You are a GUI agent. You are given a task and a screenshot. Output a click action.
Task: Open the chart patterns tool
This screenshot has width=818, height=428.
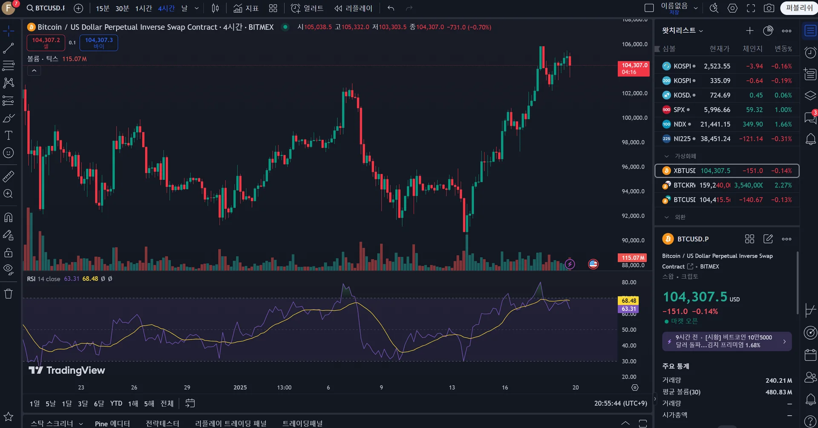point(9,83)
